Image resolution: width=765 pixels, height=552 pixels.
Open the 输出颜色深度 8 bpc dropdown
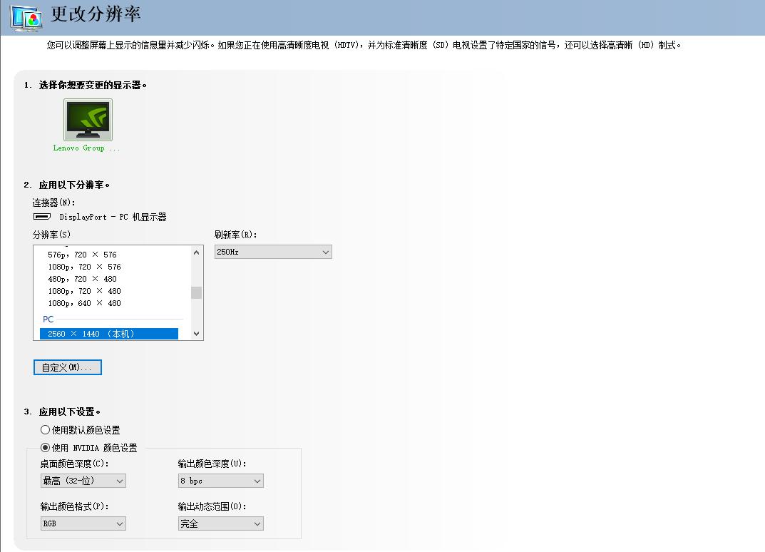click(x=220, y=480)
